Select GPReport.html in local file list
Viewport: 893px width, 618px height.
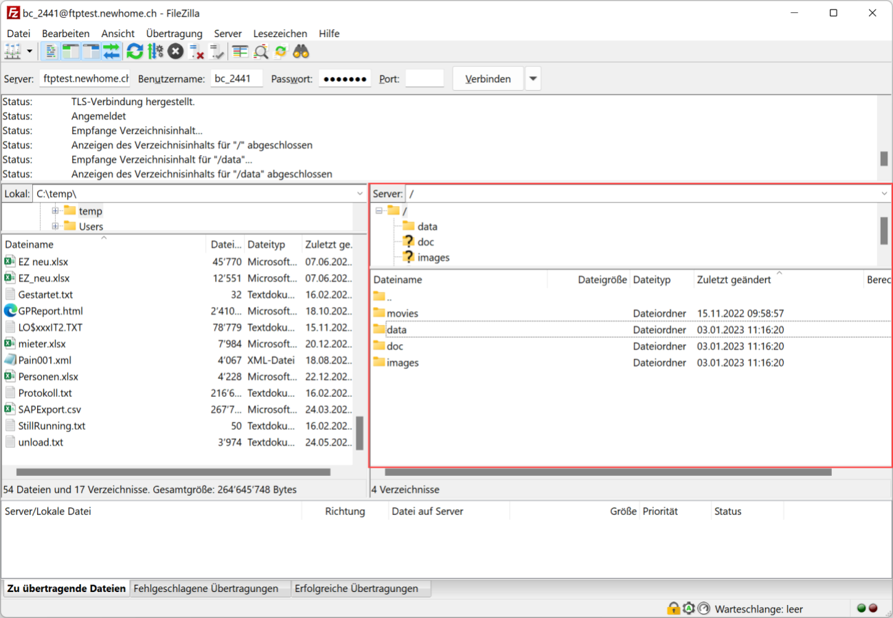click(50, 310)
